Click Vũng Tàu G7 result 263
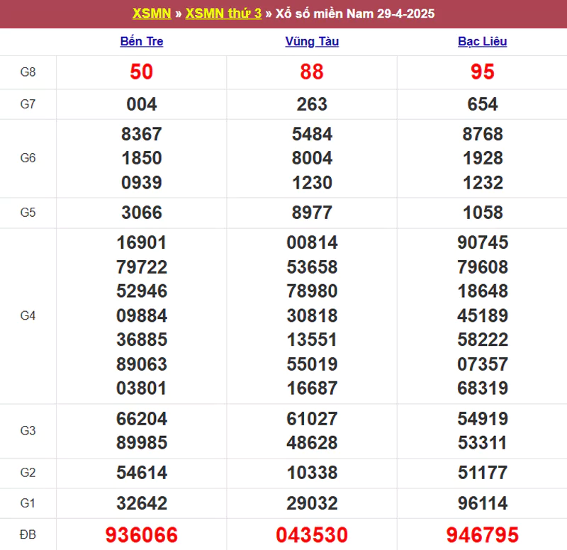567x550 pixels. tap(312, 104)
